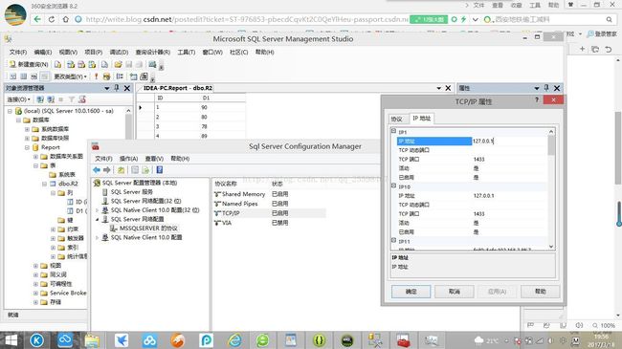Collapse the Report database node
The height and width of the screenshot is (349, 622).
(x=27, y=147)
